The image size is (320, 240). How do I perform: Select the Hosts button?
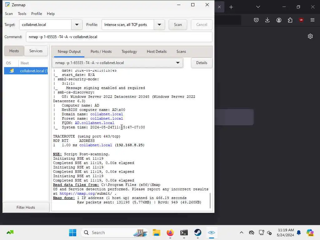click(x=14, y=51)
